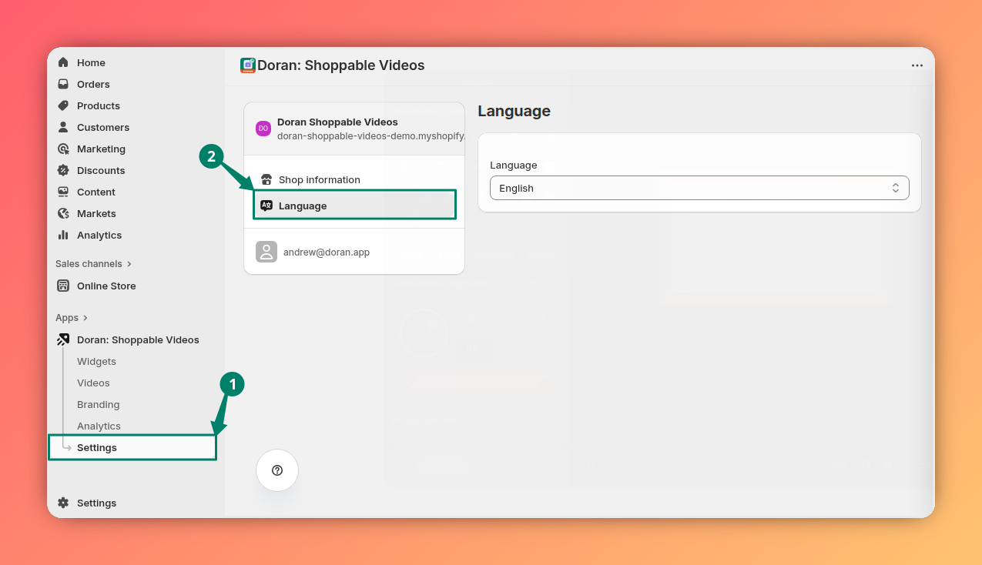Viewport: 982px width, 565px height.
Task: Click the andrew@doran.app account row
Action: (x=354, y=252)
